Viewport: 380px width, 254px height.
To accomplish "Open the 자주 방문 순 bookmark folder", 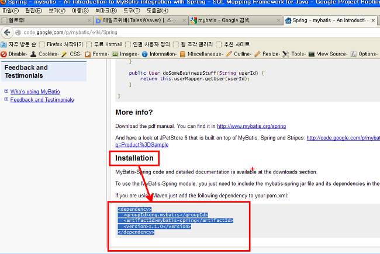I will click(19, 44).
